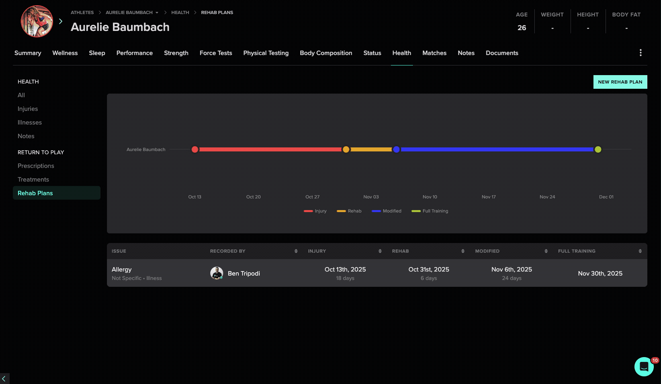
Task: Toggle the Rehab legend series
Action: [x=349, y=211]
